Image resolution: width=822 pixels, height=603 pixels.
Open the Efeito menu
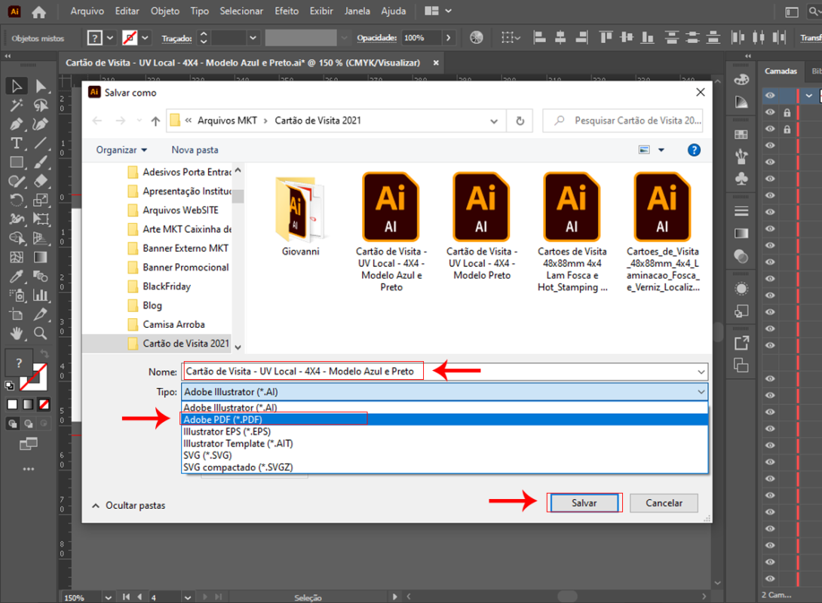tap(287, 11)
